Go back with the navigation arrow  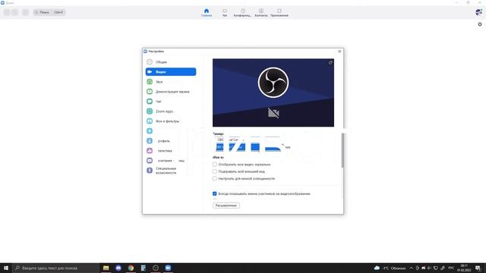pos(7,12)
